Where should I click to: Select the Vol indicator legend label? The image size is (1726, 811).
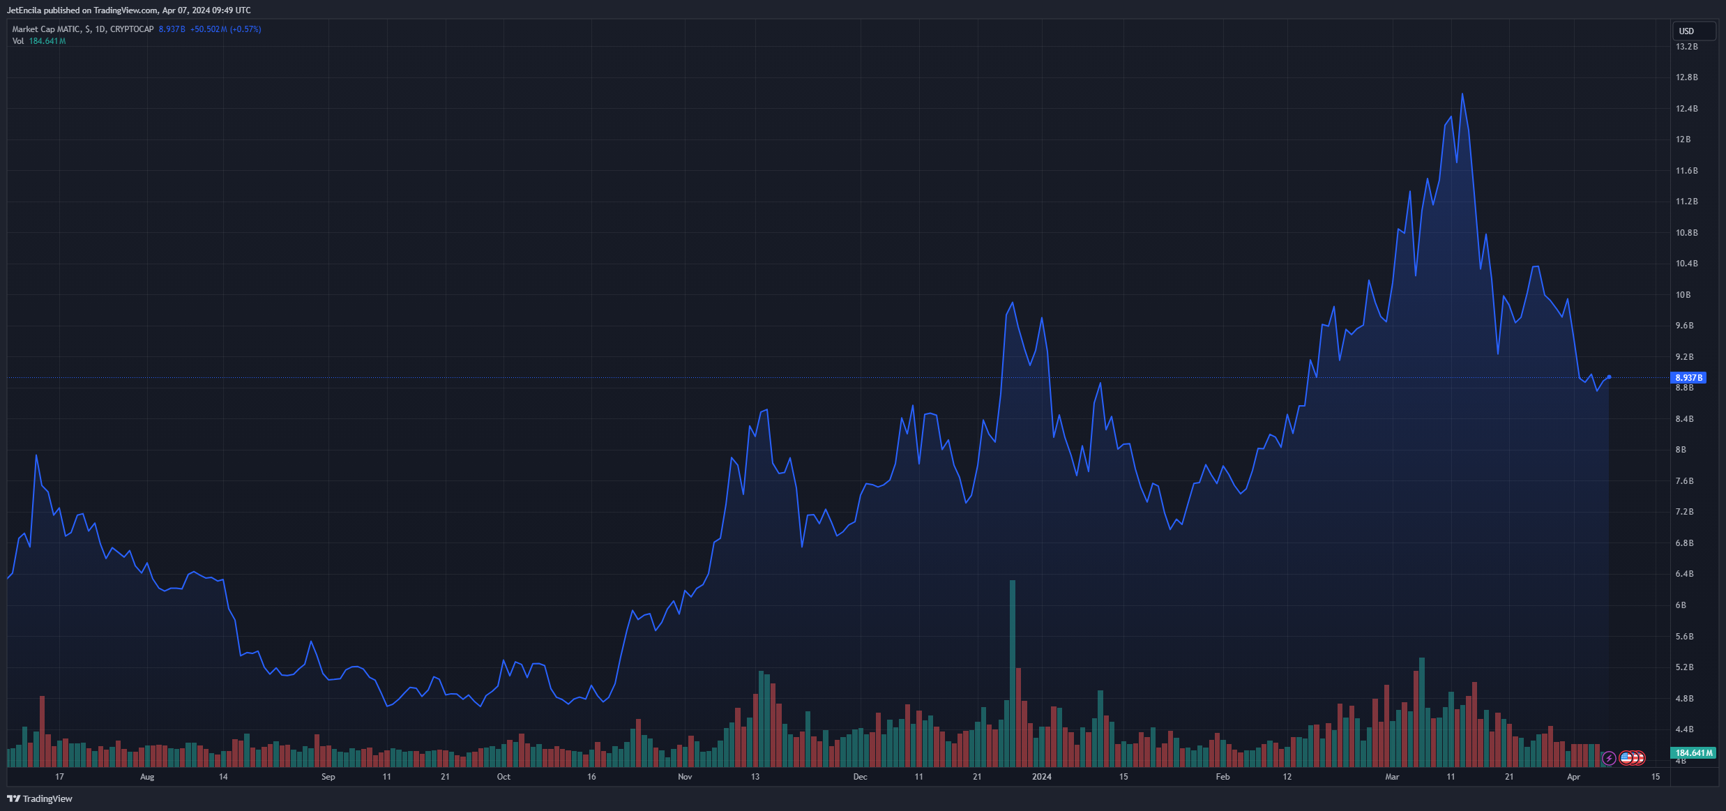(17, 41)
